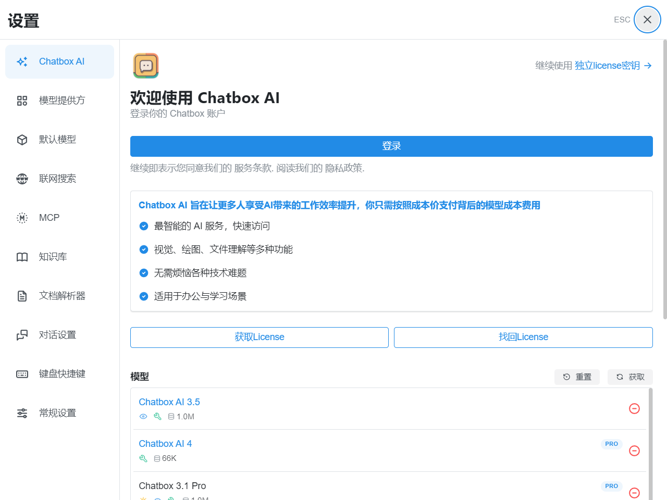Screen dimensions: 667x500
Task: Click the wrench tool icon under Chatbox AI 4
Action: [x=143, y=458]
